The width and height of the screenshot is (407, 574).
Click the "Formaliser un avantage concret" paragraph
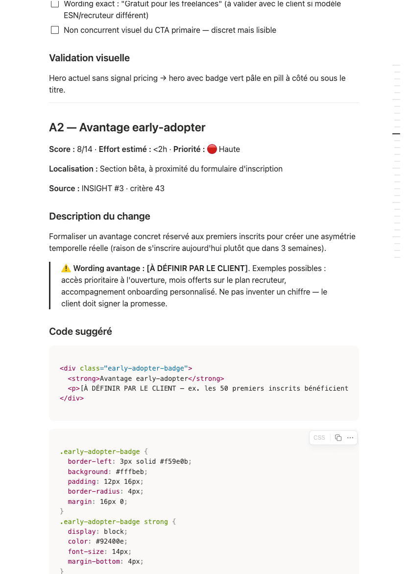(x=202, y=242)
